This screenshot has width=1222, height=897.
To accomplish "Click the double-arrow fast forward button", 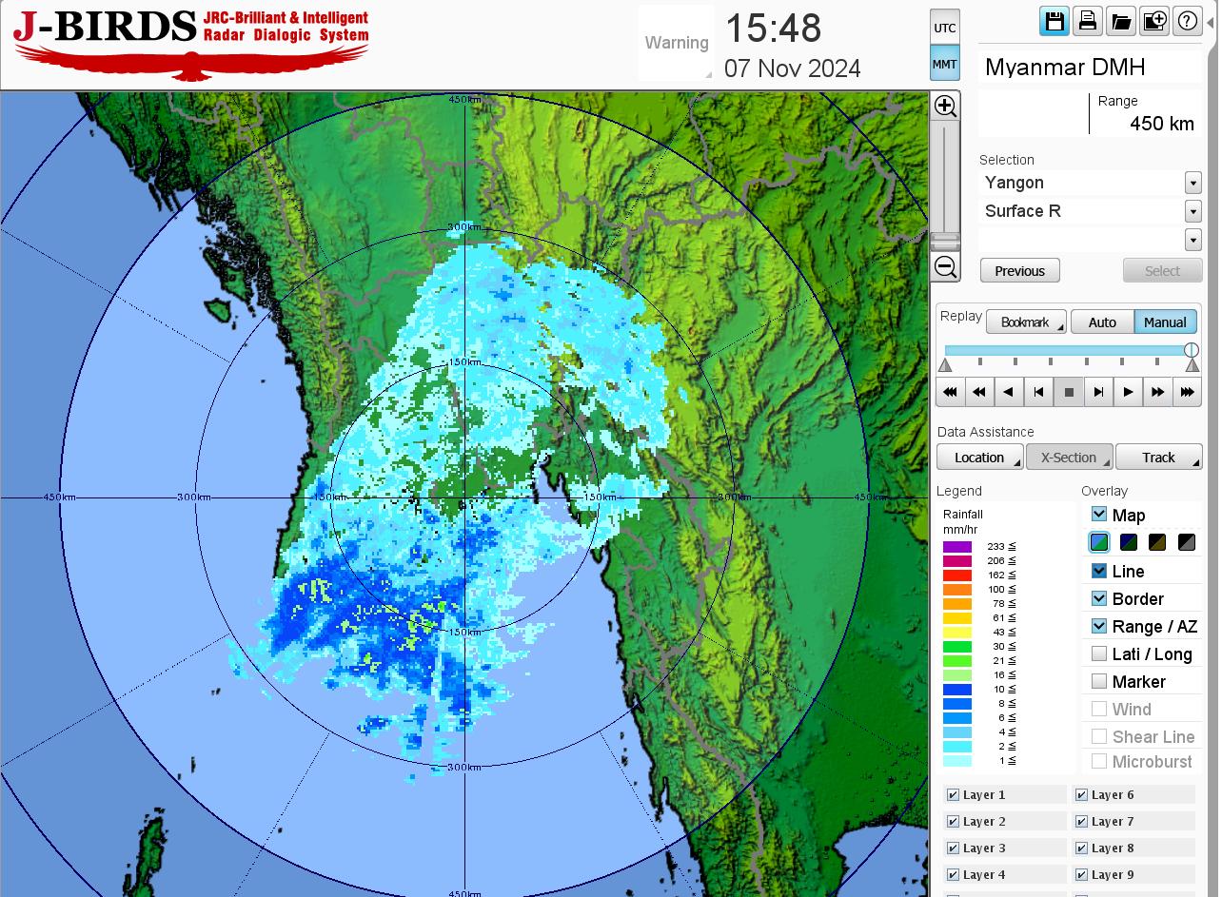I will pyautogui.click(x=1157, y=392).
